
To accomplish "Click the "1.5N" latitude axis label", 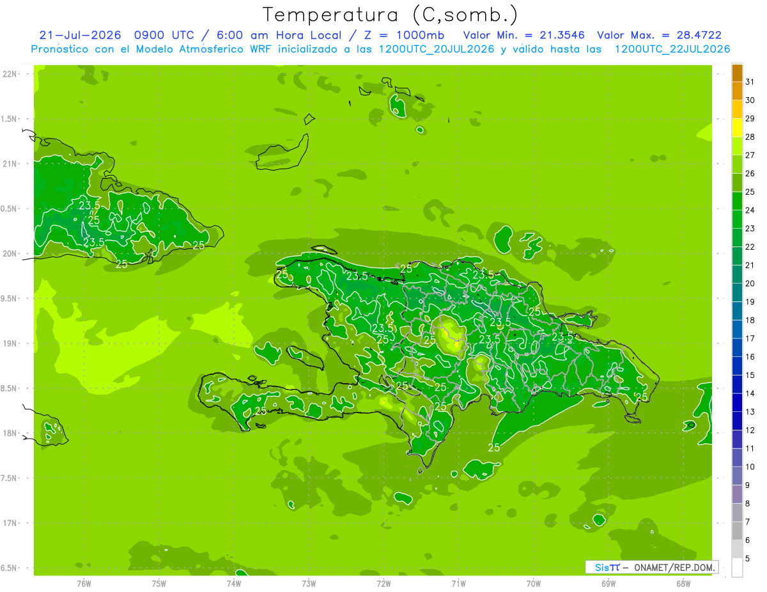I will click(x=9, y=119).
